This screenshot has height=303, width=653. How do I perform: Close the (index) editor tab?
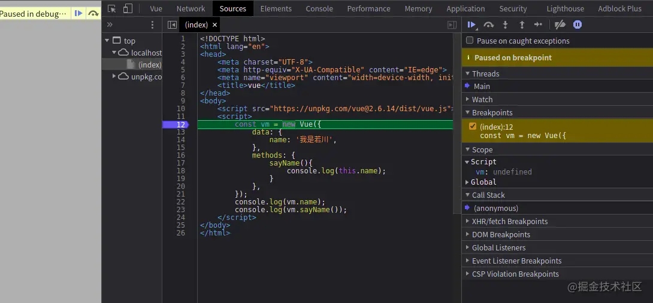pyautogui.click(x=215, y=25)
